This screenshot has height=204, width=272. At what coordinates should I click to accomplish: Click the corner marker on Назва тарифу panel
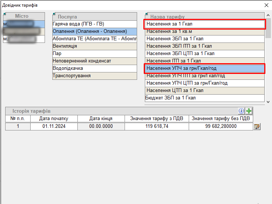pos(146,14)
